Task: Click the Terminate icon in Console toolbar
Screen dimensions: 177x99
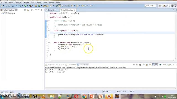Action: click(134, 65)
